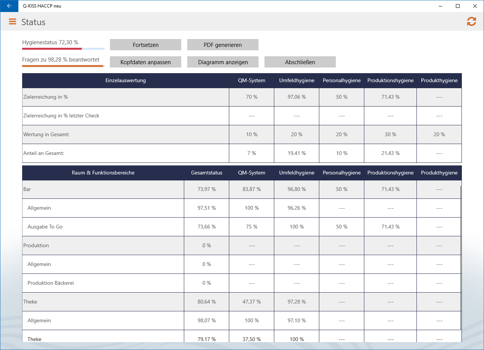Click the 73,66 % Gesamtstatus cell
Screen dimensions: 484x350
point(207,227)
